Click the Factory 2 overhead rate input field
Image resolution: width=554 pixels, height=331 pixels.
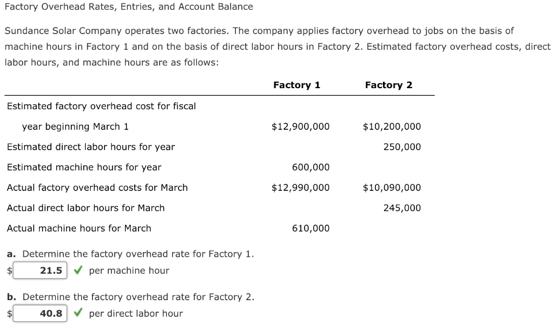[40, 313]
